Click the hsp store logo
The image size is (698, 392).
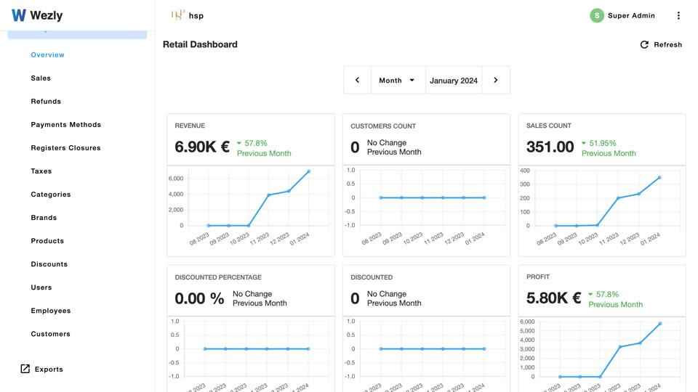[177, 15]
